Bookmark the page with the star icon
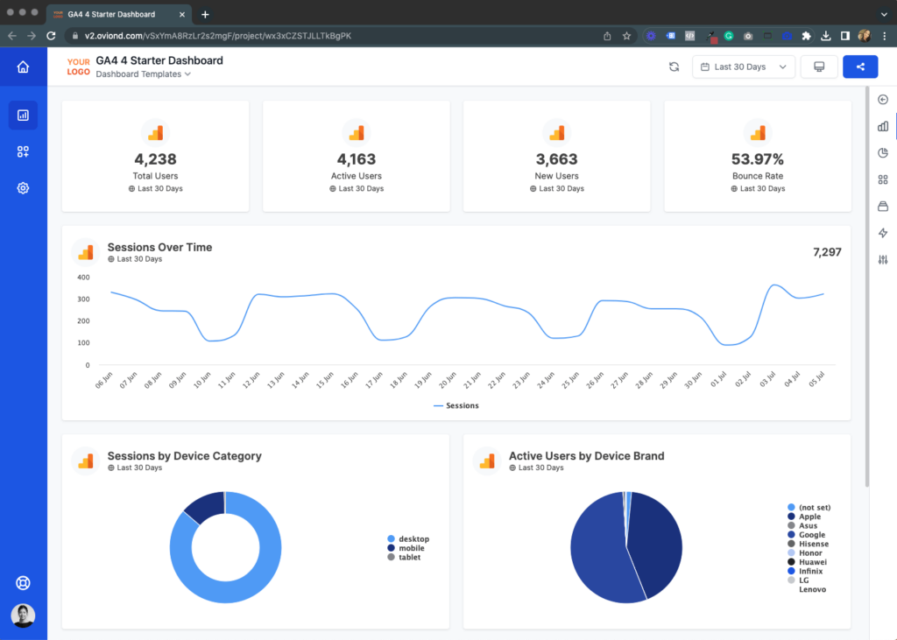 click(626, 36)
